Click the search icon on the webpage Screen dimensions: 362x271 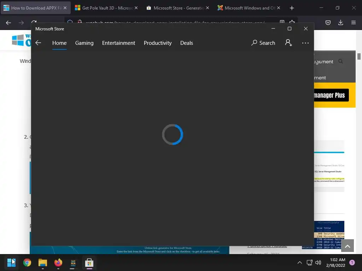coord(340,61)
